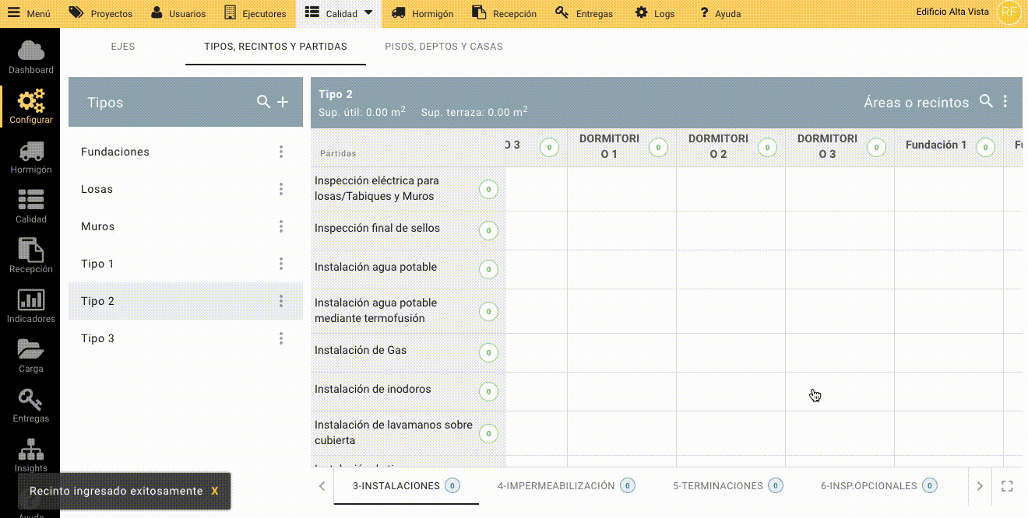
Task: Switch to the PISOS, DEPTOS Y CASAS tab
Action: (x=443, y=47)
